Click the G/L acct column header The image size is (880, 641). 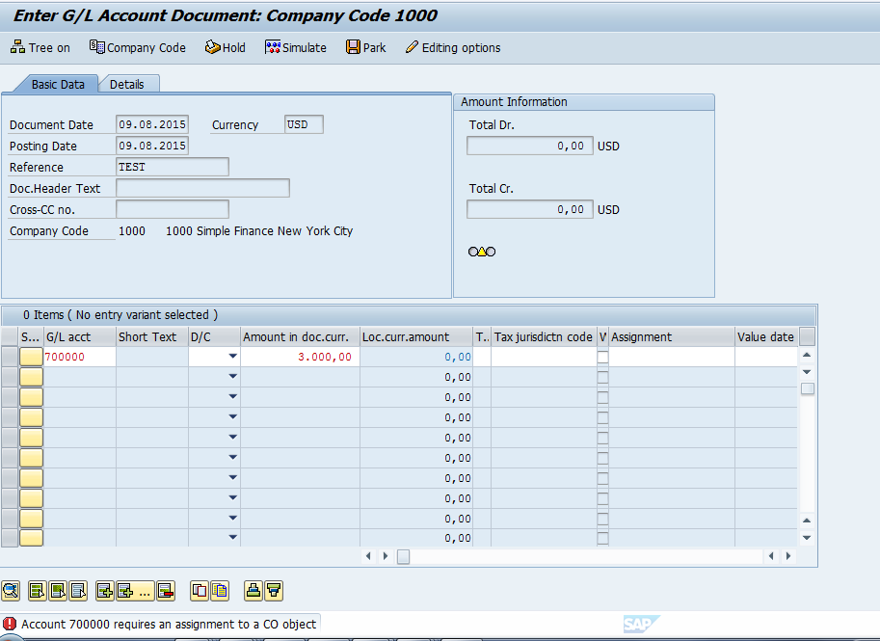80,336
